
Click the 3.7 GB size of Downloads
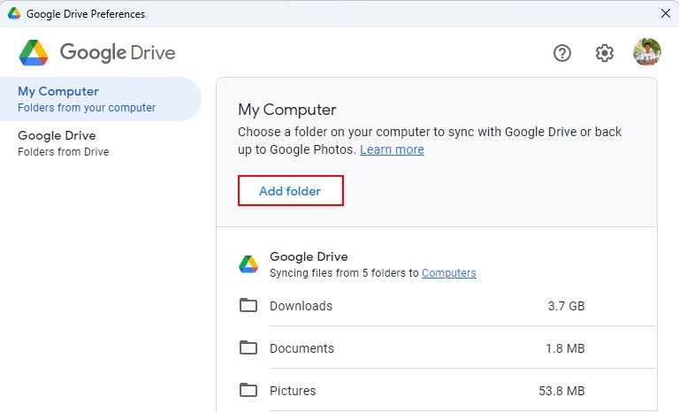tap(566, 306)
